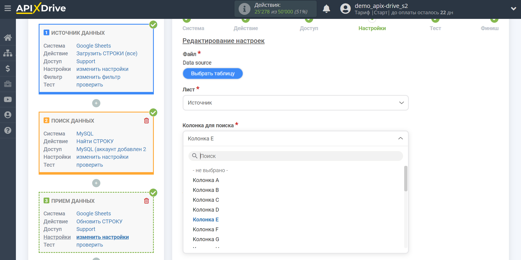The image size is (521, 260).
Task: Open the briefcase sidebar icon
Action: click(8, 84)
